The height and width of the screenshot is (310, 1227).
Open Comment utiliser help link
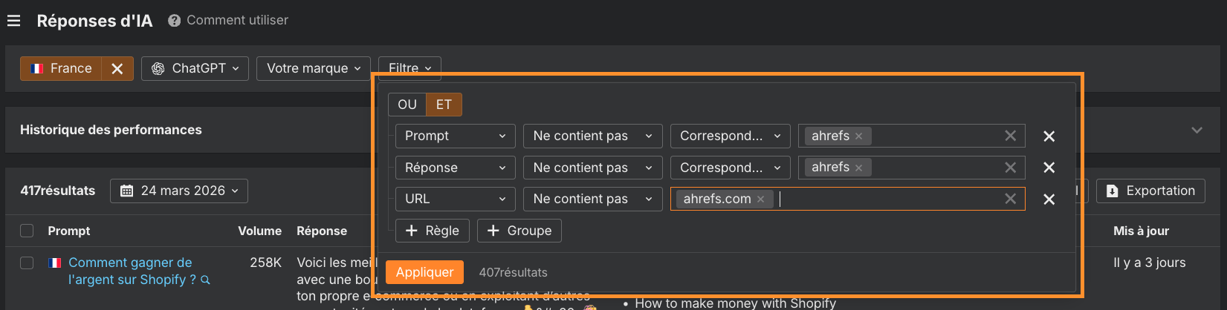click(237, 20)
